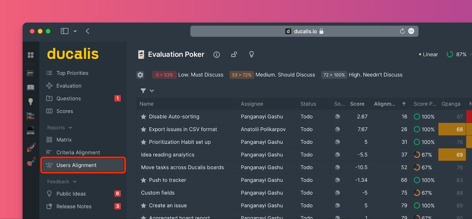Viewport: 472px width, 219px height.
Task: Click assignee Anatolii Polikarpov
Action: pyautogui.click(x=263, y=129)
